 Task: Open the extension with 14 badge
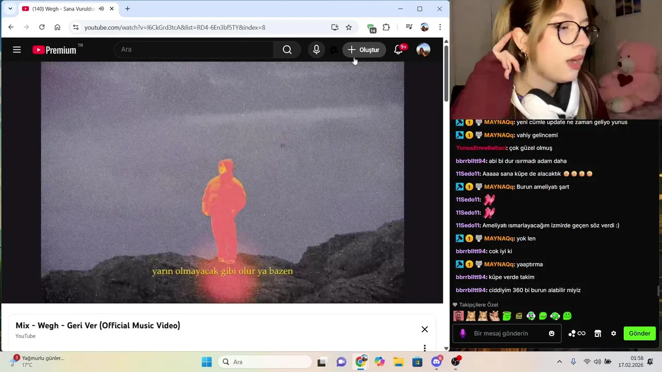pos(371,28)
